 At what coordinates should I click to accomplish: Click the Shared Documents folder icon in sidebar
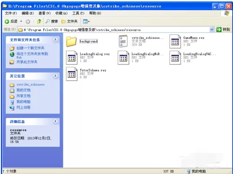coord(12,97)
